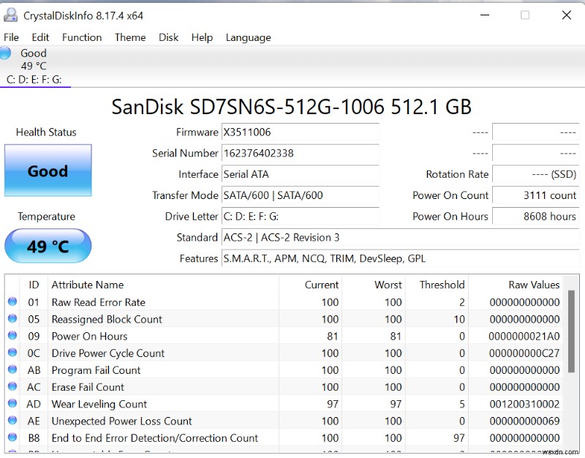Click the Good health status button
585x458 pixels.
48,170
